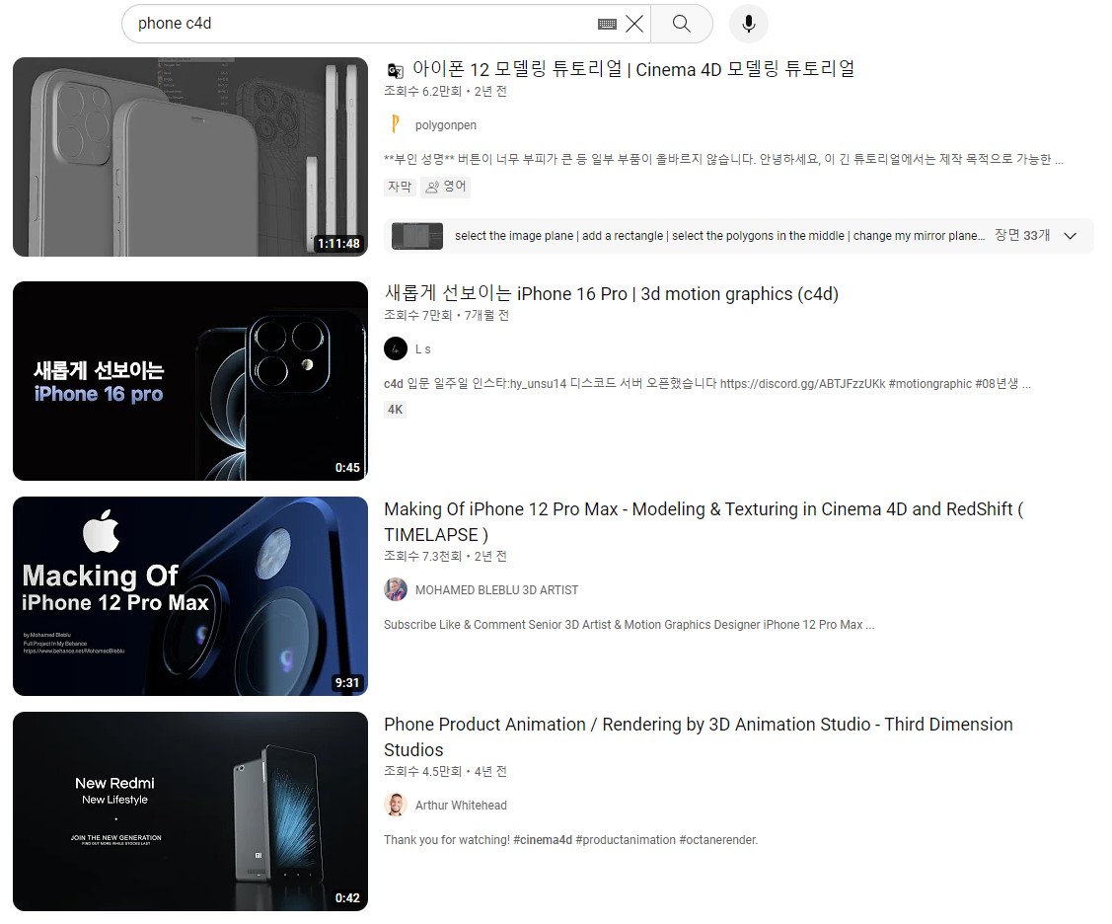Viewport: 1112px width, 924px height.
Task: Click the 9:31 duration badge
Action: (347, 683)
